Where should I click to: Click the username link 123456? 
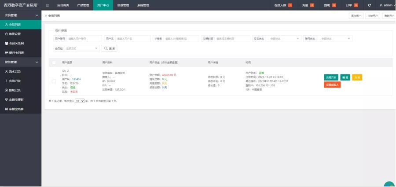click(x=77, y=79)
